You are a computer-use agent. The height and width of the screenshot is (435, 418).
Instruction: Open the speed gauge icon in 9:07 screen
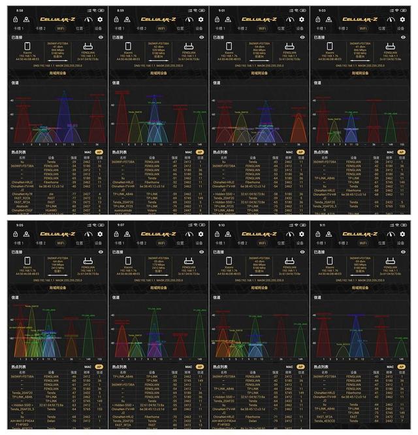pyautogui.click(x=189, y=234)
